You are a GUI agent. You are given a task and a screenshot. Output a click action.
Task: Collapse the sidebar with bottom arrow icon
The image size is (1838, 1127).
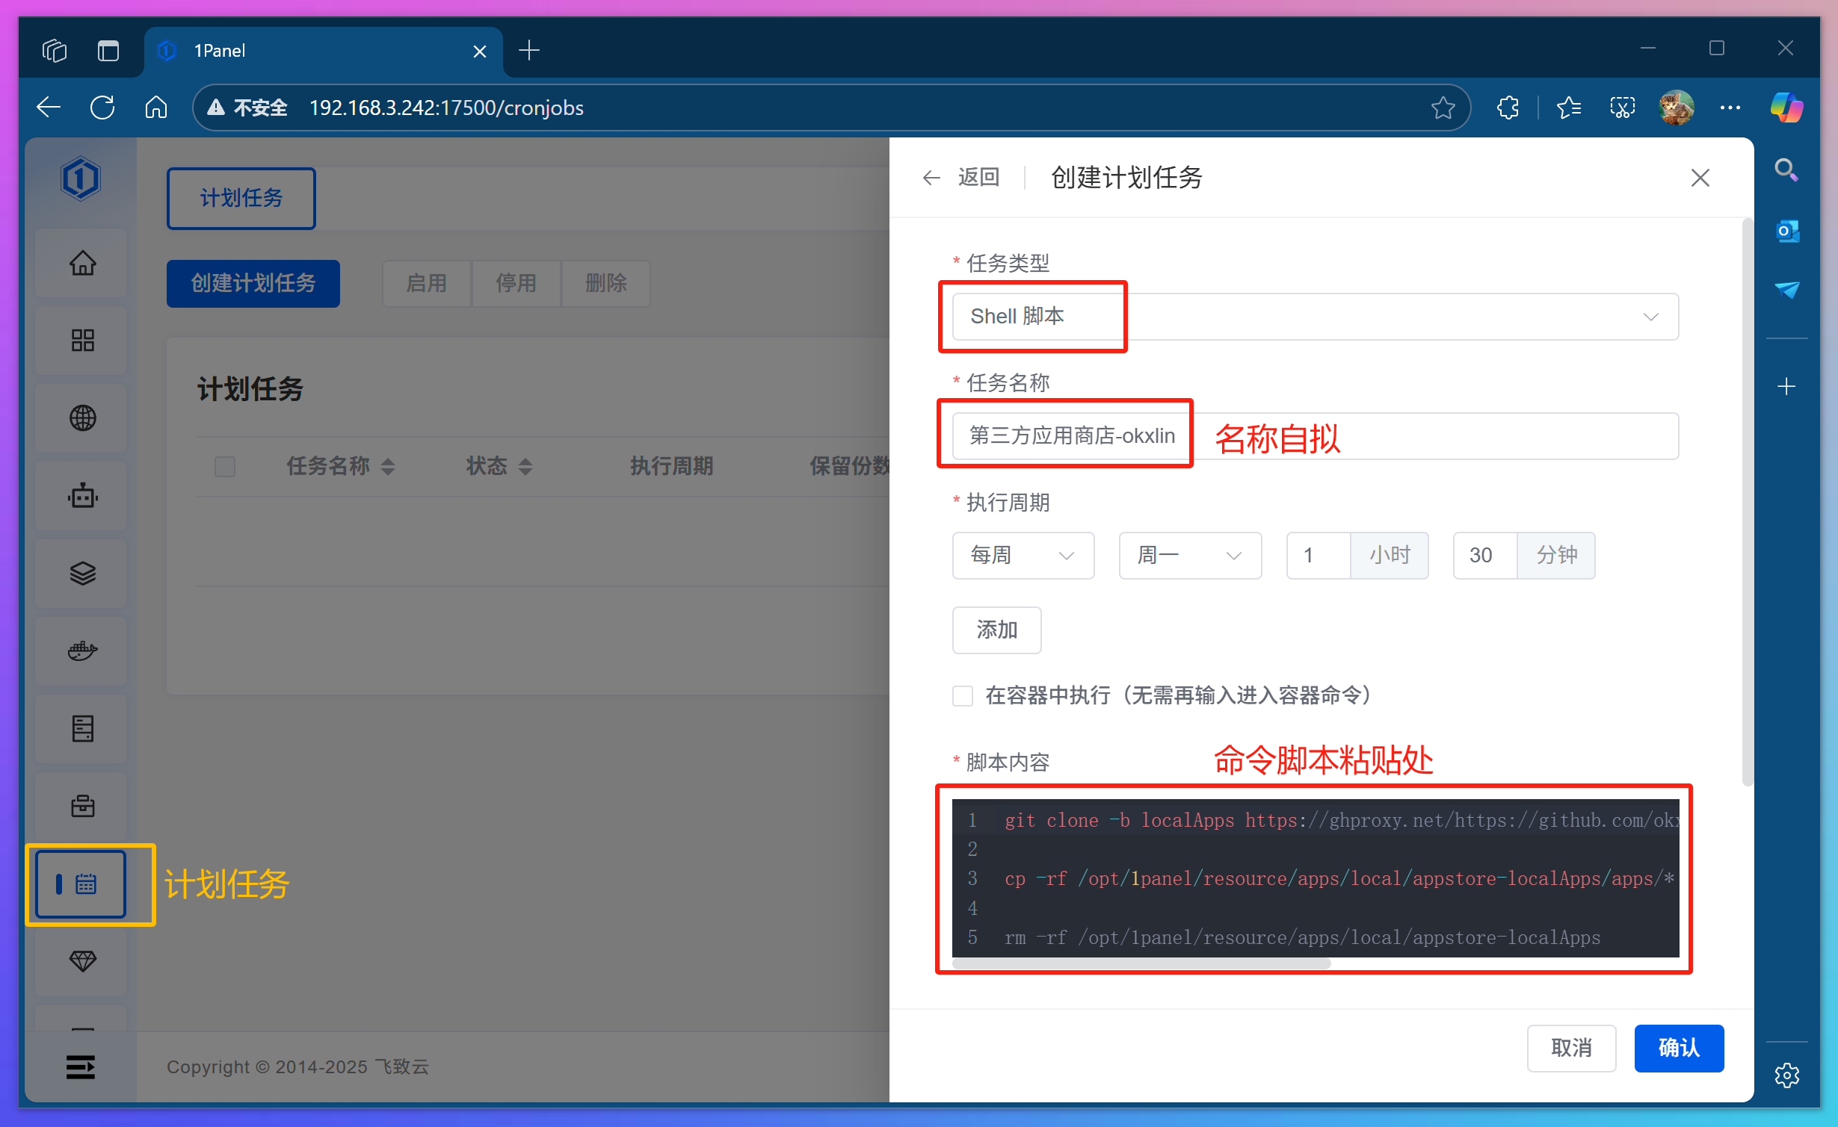(x=81, y=1067)
